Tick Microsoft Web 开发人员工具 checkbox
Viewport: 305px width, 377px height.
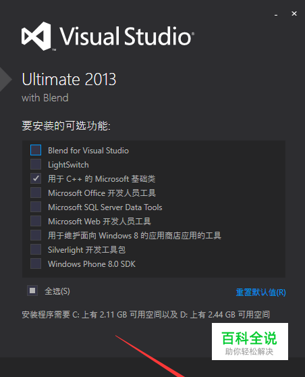click(x=36, y=221)
